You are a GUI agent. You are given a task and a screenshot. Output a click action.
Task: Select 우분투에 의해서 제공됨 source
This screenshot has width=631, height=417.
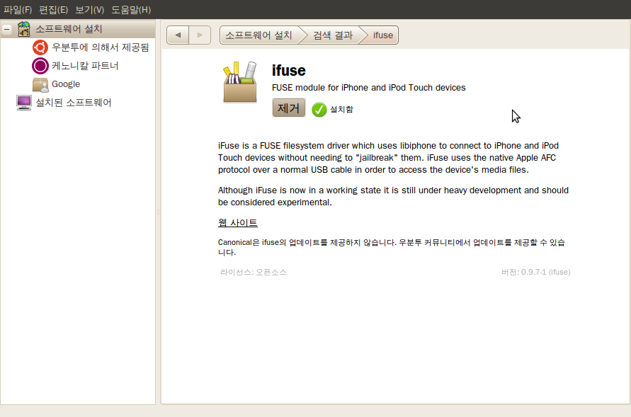tap(100, 47)
